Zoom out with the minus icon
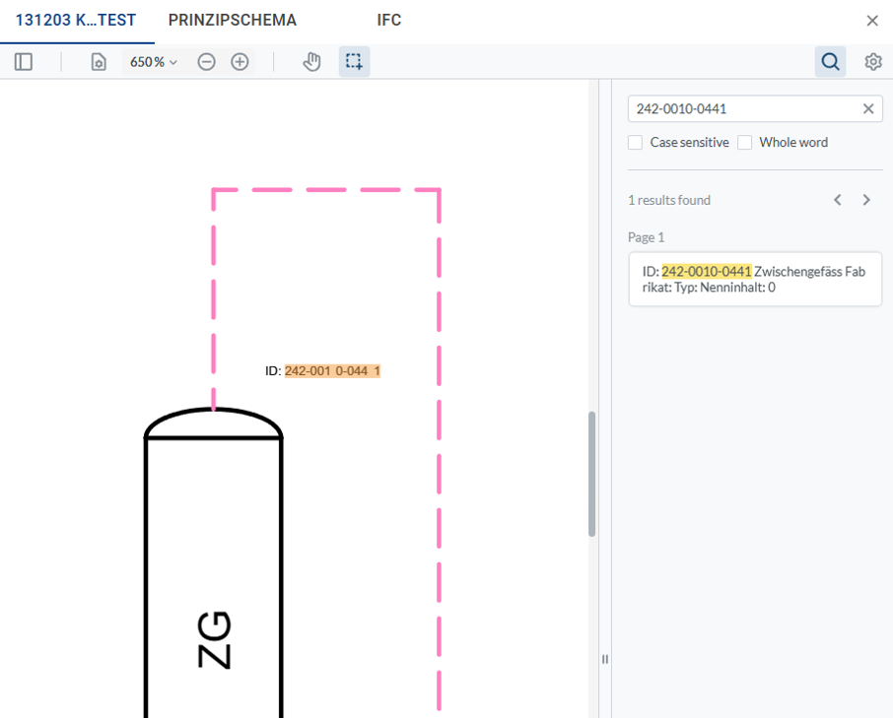This screenshot has height=718, width=893. [x=206, y=62]
